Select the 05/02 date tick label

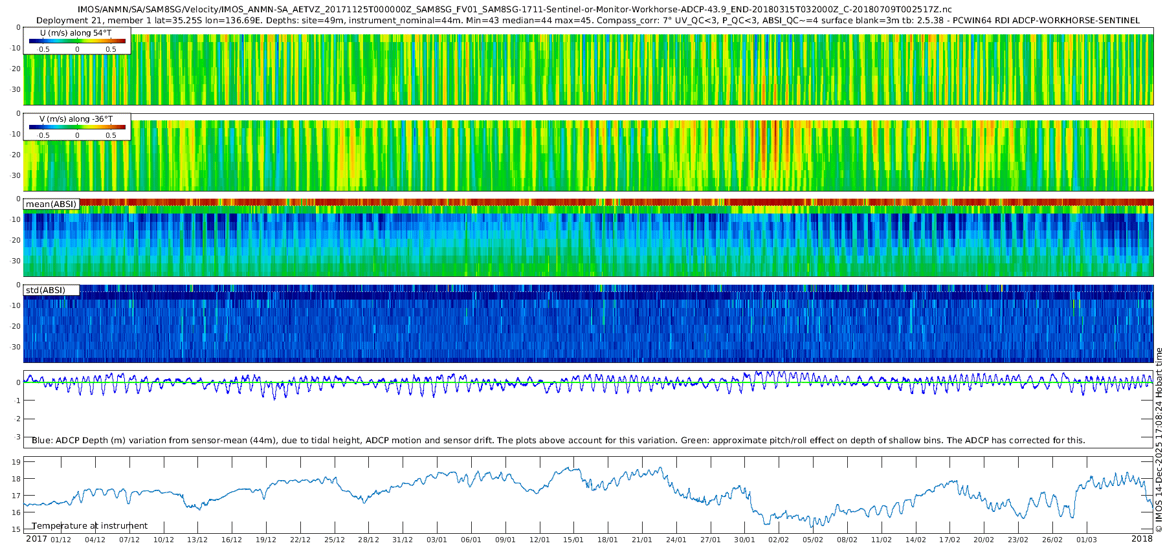(x=813, y=540)
